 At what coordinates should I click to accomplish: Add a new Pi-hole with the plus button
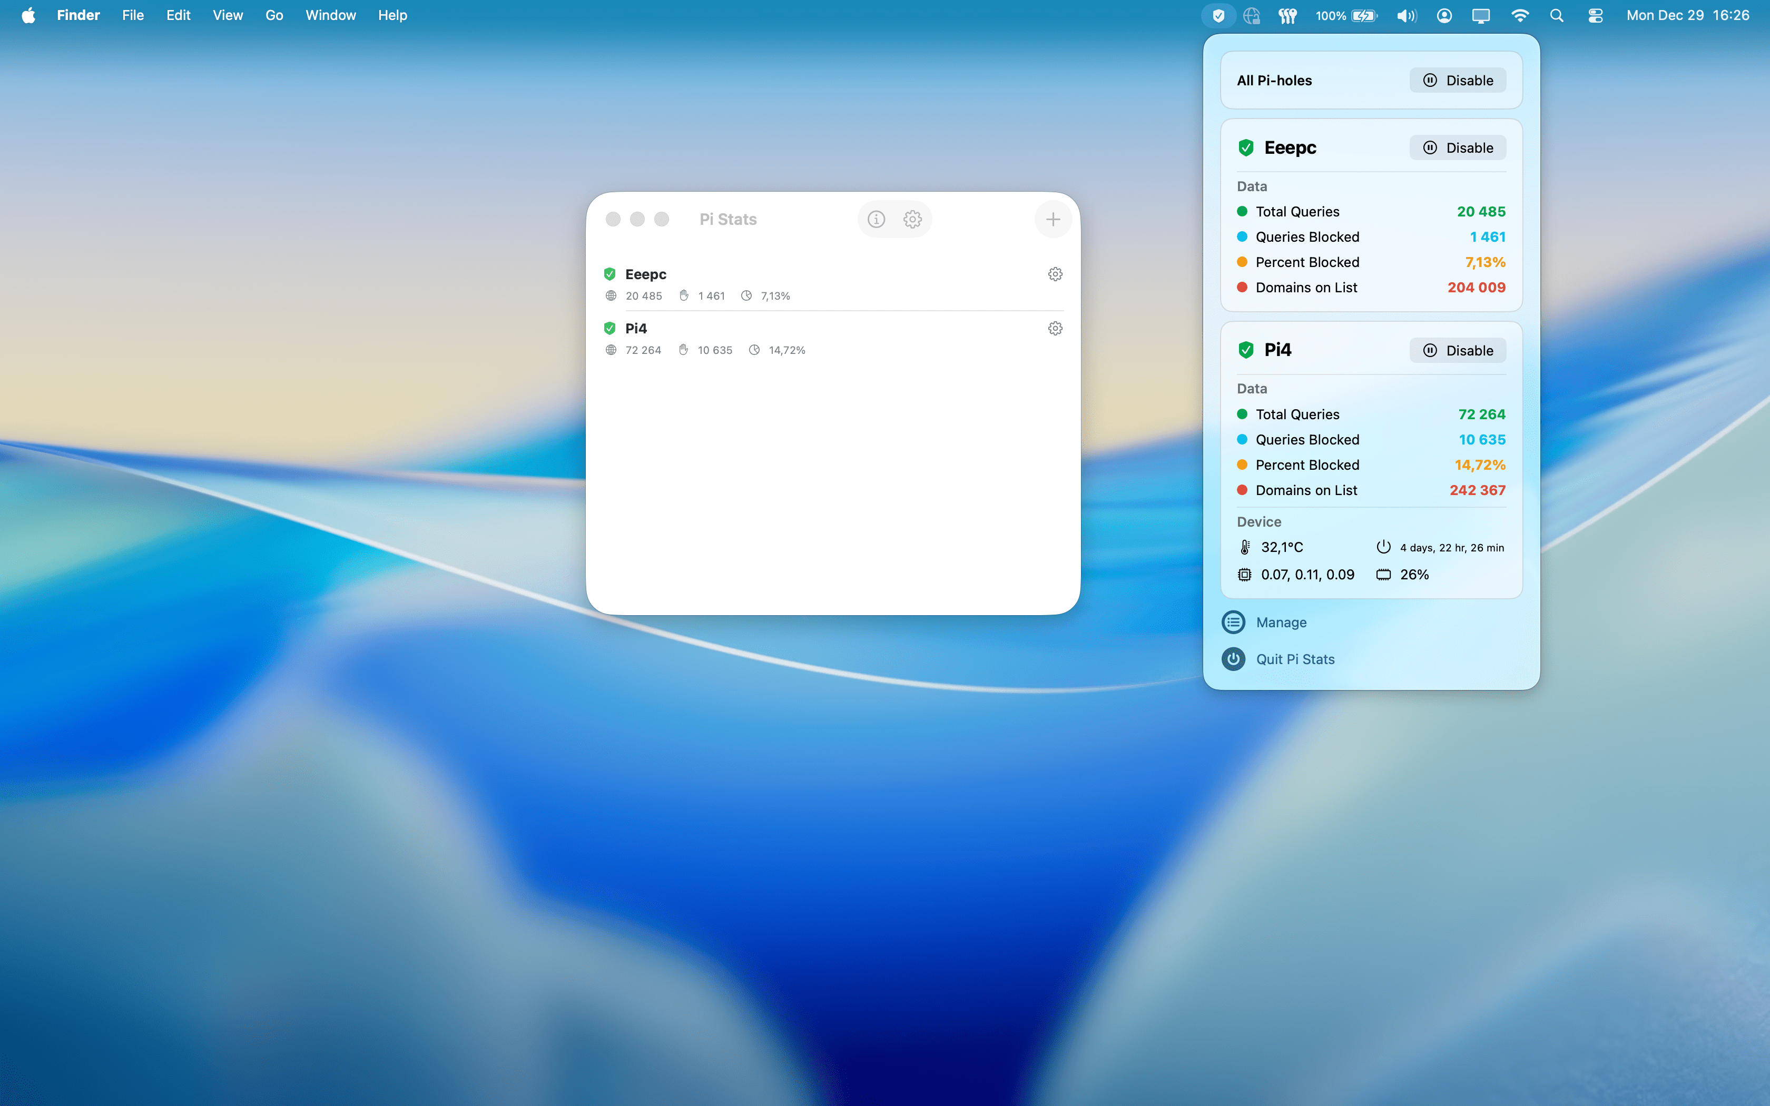pyautogui.click(x=1053, y=219)
